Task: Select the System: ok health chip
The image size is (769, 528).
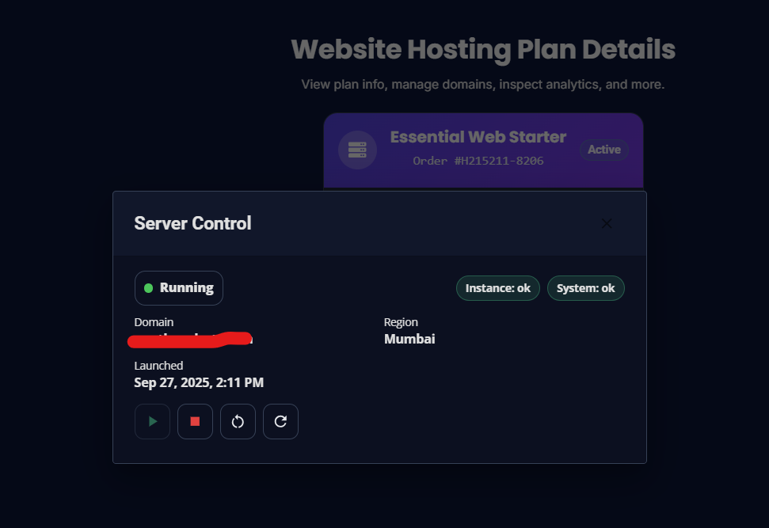Action: tap(586, 287)
